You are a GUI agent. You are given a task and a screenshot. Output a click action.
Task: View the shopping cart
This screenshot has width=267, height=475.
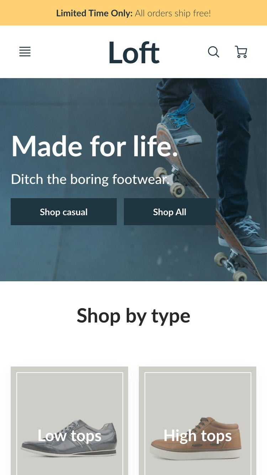click(x=241, y=52)
